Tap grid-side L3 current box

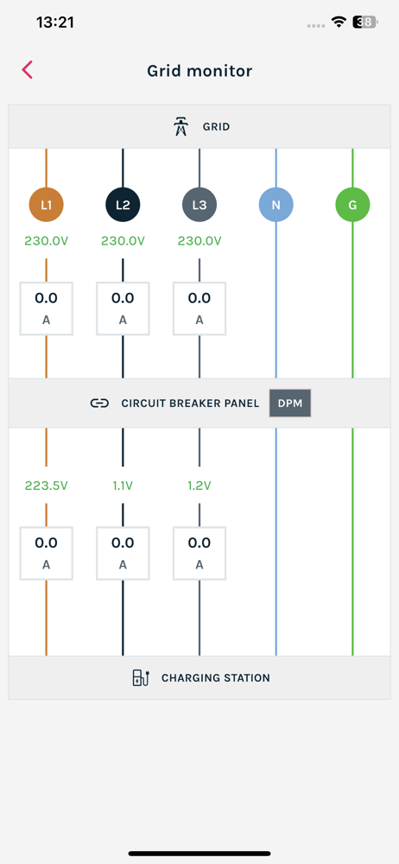(x=199, y=308)
